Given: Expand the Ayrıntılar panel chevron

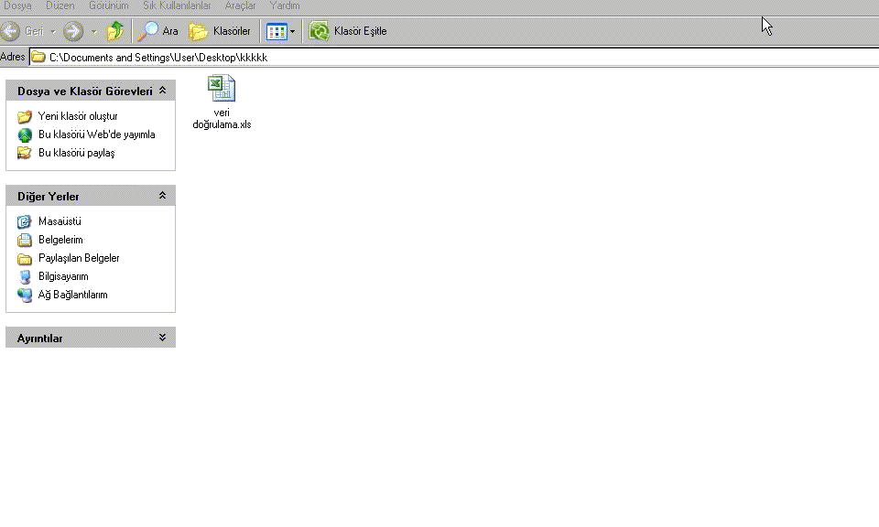Looking at the screenshot, I should pyautogui.click(x=163, y=337).
